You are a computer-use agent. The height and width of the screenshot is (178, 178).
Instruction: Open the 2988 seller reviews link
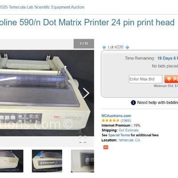125,121
